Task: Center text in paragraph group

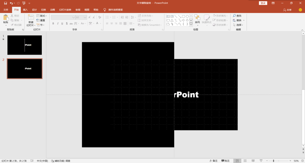Action: [112, 23]
